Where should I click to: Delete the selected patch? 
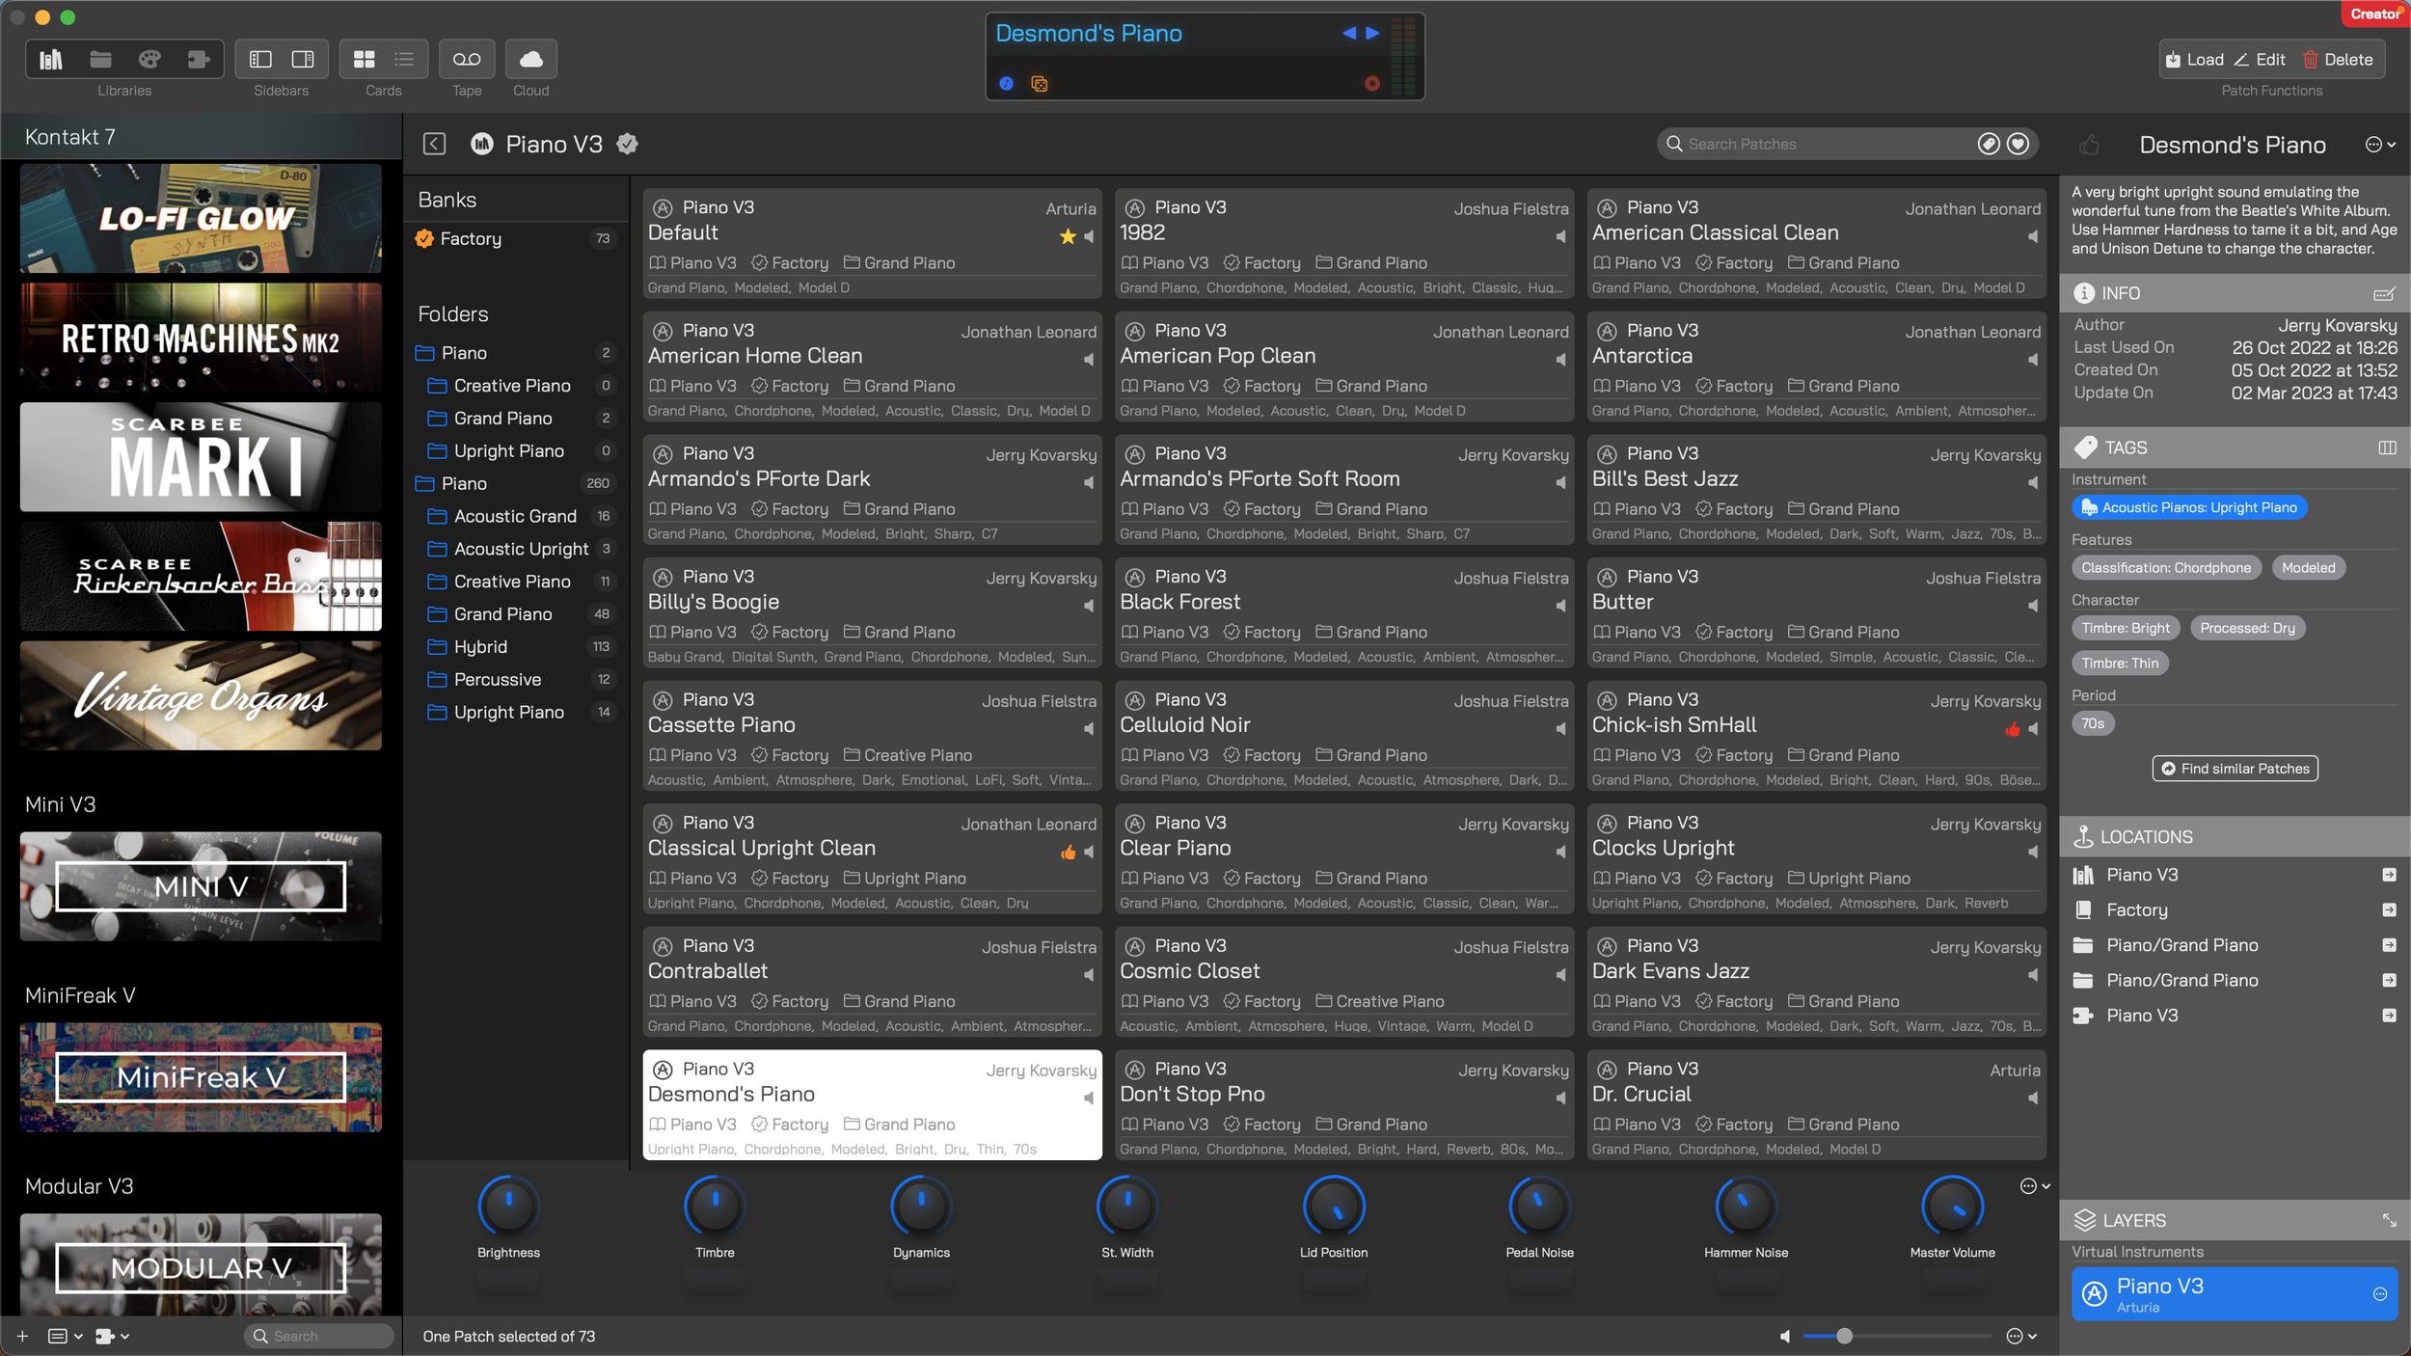point(2338,60)
